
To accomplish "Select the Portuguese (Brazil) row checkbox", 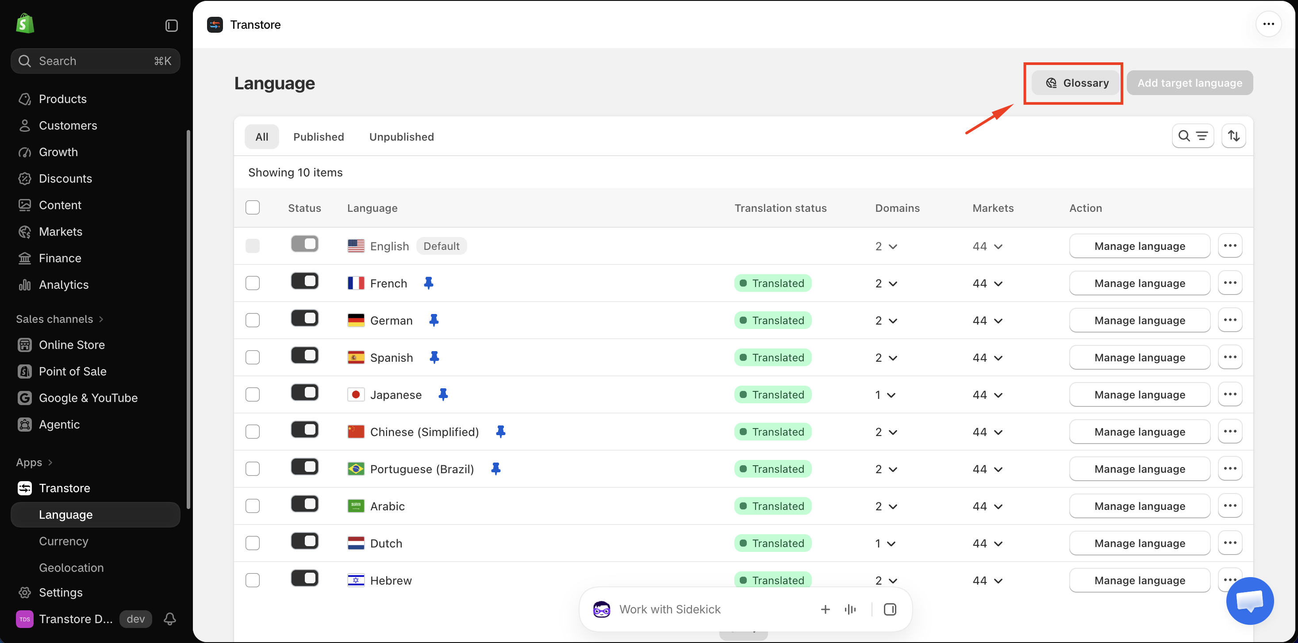I will click(253, 469).
